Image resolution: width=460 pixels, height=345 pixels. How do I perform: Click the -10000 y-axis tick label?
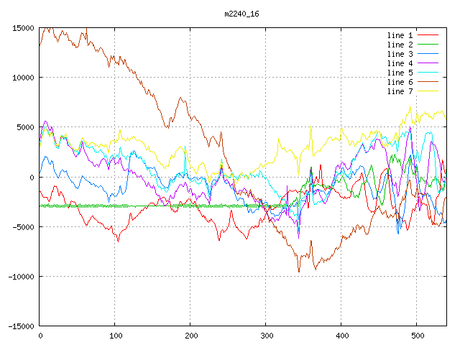[x=20, y=277]
